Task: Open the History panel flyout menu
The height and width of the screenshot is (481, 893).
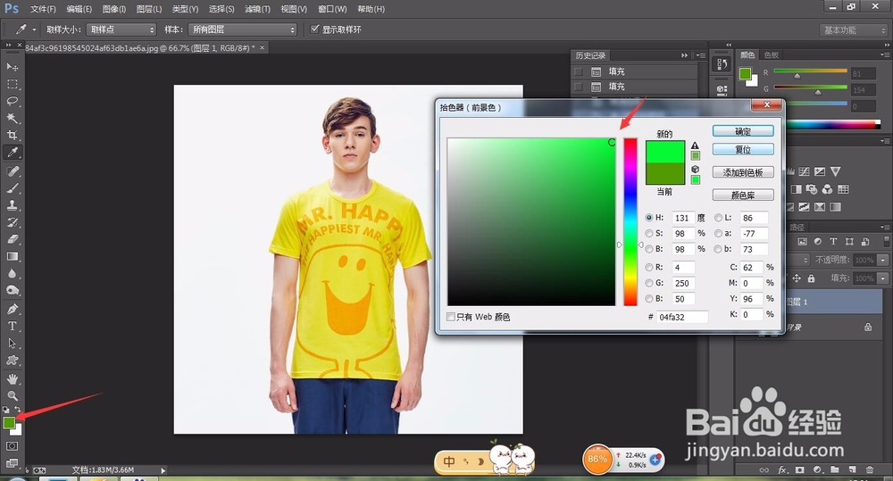Action: coord(700,55)
